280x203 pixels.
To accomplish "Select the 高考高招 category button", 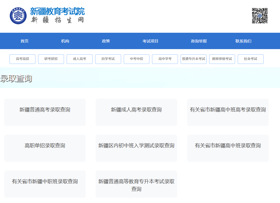I will click(22, 59).
